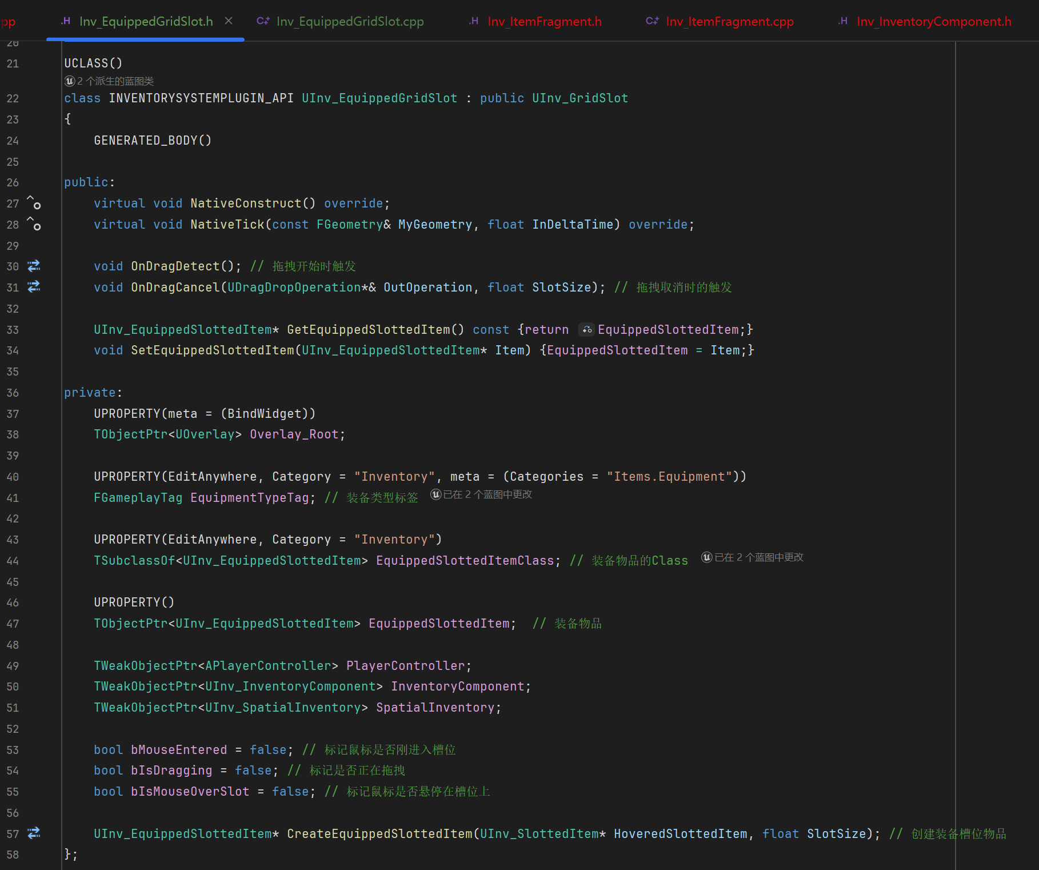Click the UCLASS() macro on line 21
1039x870 pixels.
[93, 63]
